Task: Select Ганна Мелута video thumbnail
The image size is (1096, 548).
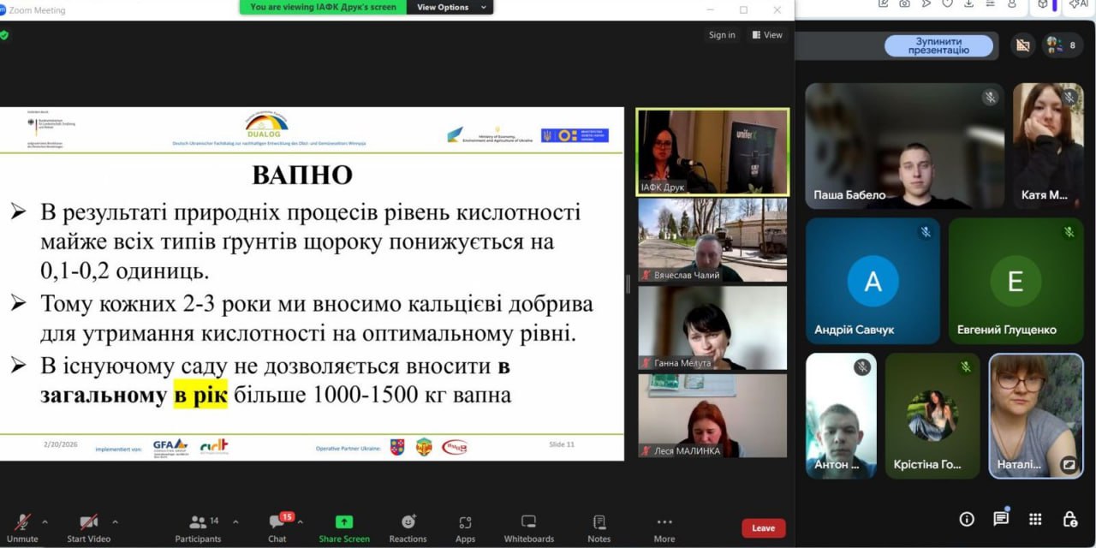Action: 712,328
